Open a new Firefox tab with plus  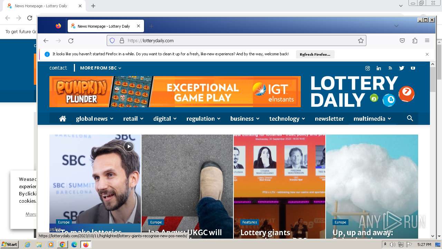(x=151, y=26)
